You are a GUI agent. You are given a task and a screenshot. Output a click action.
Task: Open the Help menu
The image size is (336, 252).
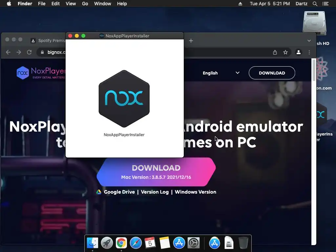(122, 4)
